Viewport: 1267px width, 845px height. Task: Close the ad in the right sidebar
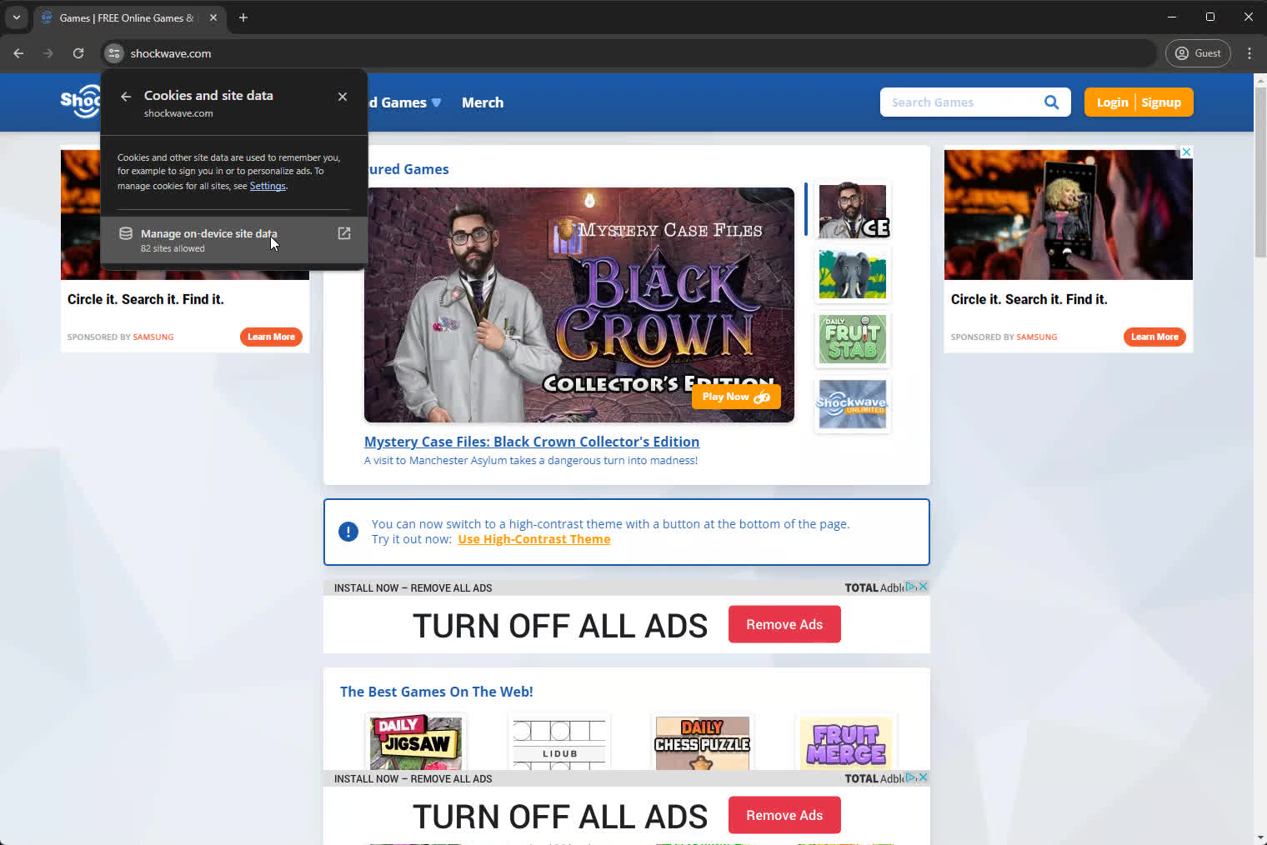pyautogui.click(x=1186, y=152)
